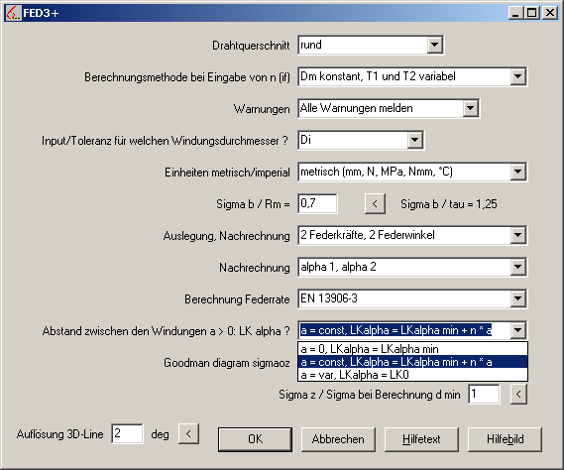Open the Auslegung, Nachrechnung dropdown

[518, 235]
